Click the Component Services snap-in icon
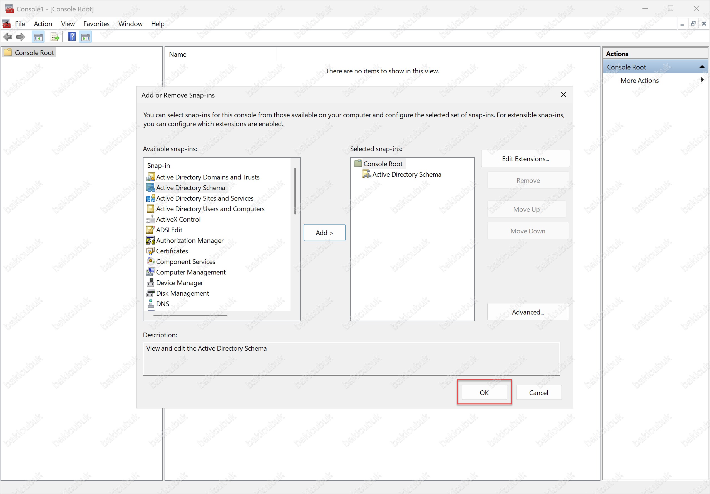This screenshot has height=494, width=710. tap(151, 261)
